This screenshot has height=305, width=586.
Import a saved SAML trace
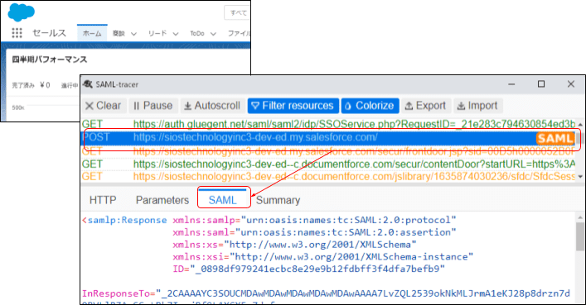tap(477, 106)
